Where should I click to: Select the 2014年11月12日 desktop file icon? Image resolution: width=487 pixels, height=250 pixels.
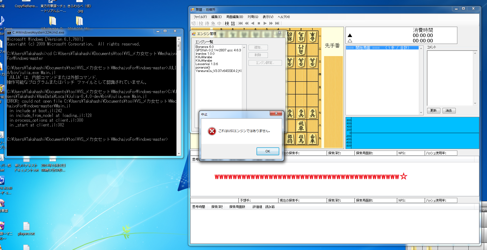[53, 165]
